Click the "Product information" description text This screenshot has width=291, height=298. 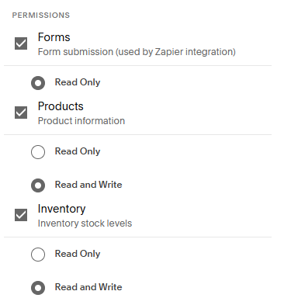(81, 121)
